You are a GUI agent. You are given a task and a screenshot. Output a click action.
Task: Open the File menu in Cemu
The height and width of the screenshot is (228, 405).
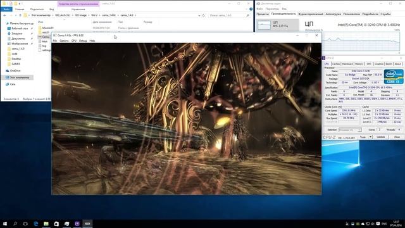[x=55, y=41]
